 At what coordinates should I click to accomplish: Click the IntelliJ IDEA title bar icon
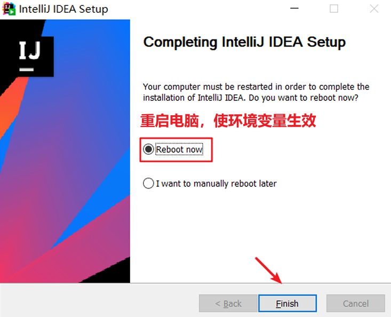9,9
